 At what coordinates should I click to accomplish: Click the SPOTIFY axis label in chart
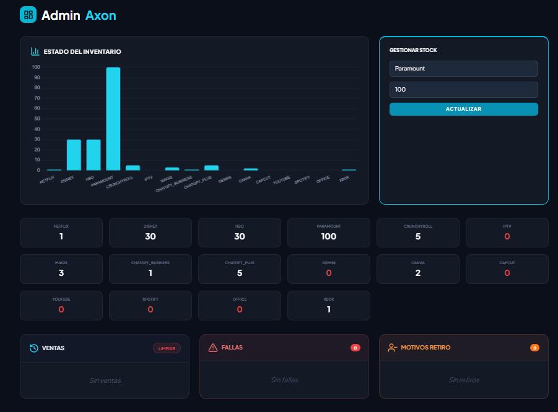302,180
